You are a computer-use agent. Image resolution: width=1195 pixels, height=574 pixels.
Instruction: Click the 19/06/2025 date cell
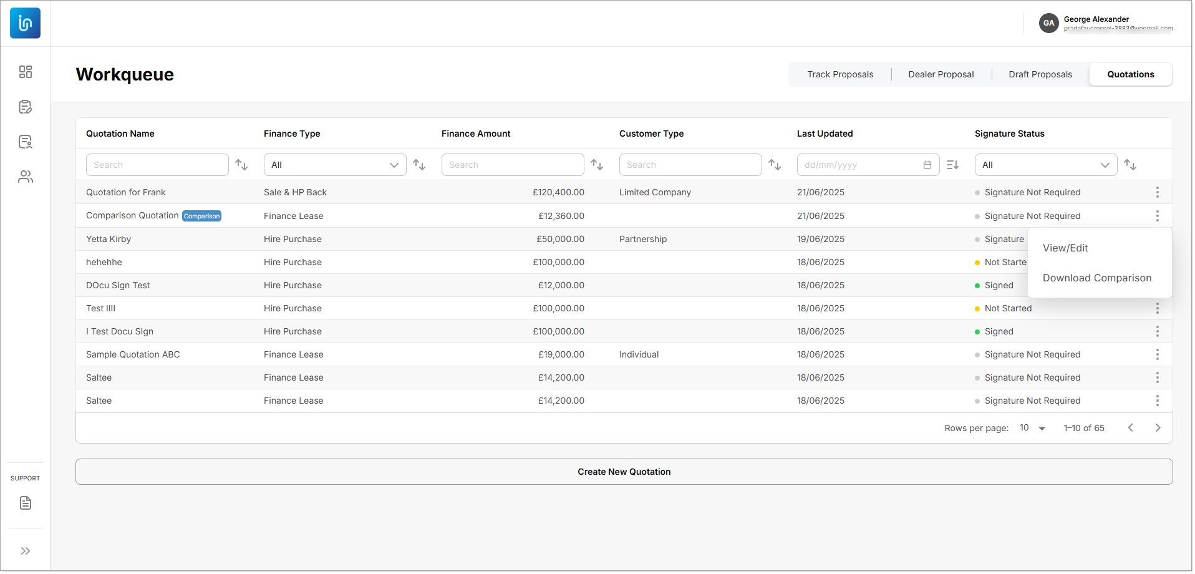point(821,239)
